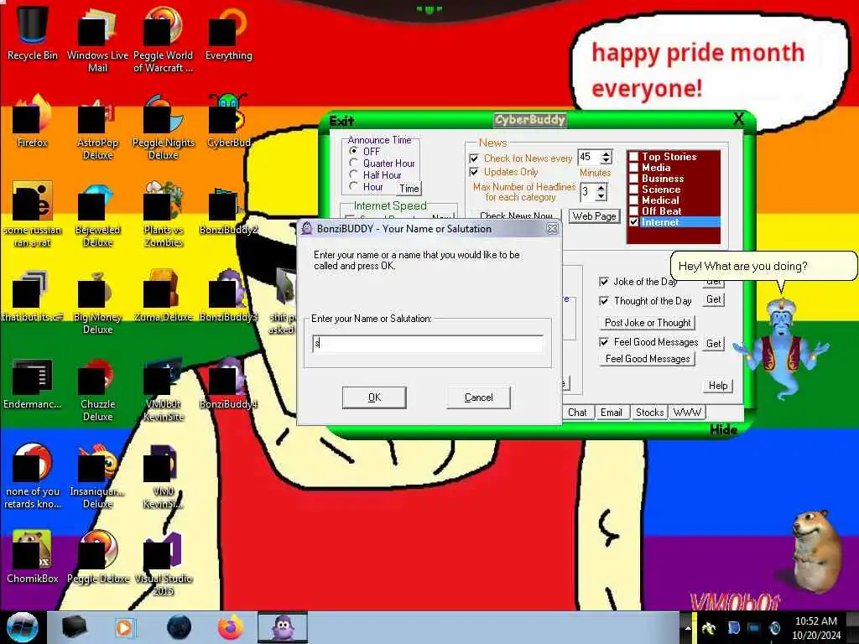Open the Email tab in CyberBuddy
The height and width of the screenshot is (644, 859).
611,413
